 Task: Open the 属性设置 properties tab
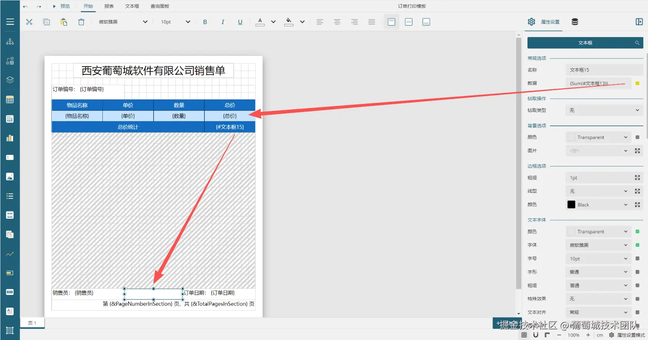pos(544,22)
